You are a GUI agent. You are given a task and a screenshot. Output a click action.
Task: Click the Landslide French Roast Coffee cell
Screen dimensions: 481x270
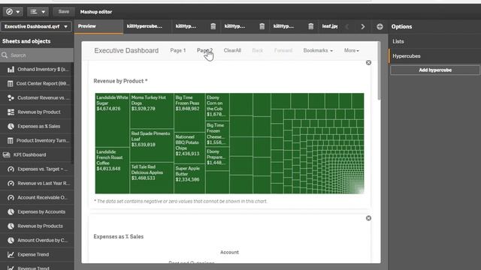(112, 170)
